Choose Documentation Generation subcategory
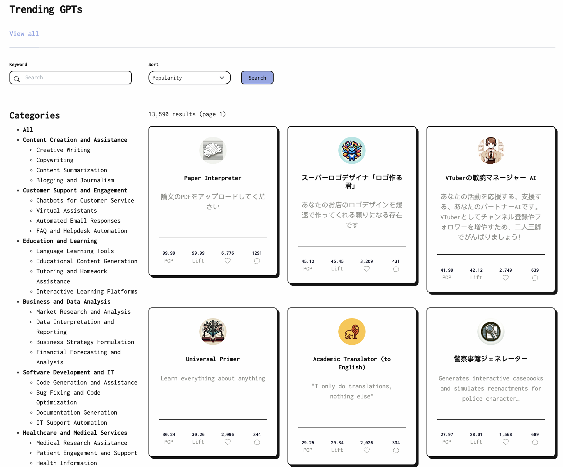Screen dimensions: 563x467 coord(77,412)
